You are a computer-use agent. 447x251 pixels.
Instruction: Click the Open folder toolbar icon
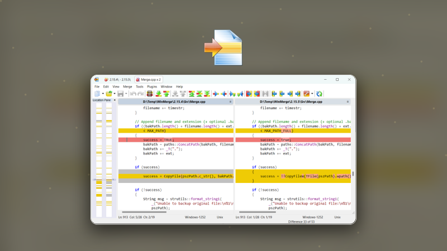109,94
